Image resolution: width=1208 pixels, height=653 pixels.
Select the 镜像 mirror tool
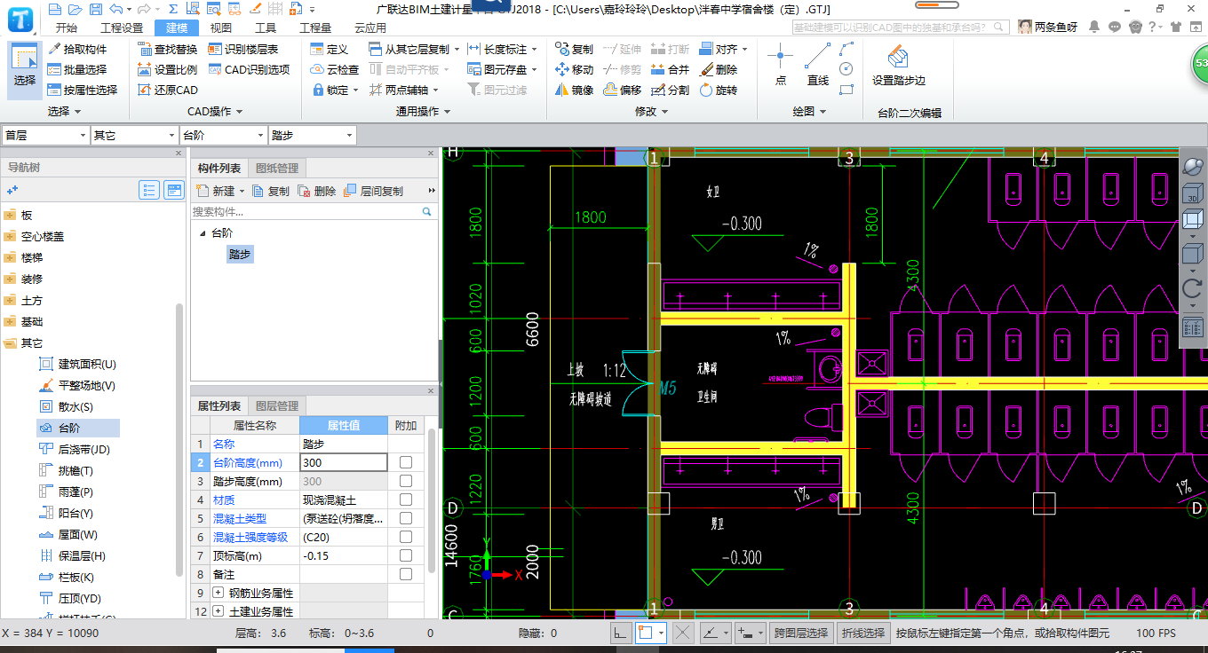pyautogui.click(x=574, y=90)
